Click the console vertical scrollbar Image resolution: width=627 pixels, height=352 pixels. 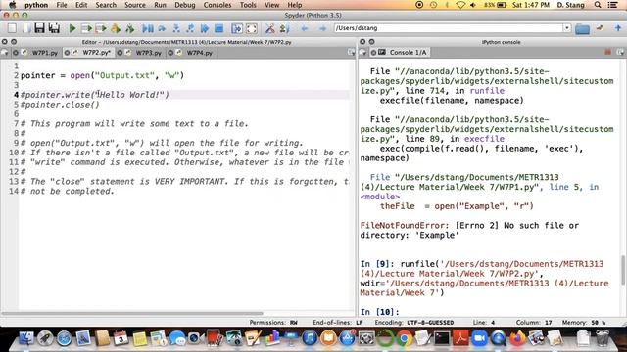pyautogui.click(x=623, y=270)
